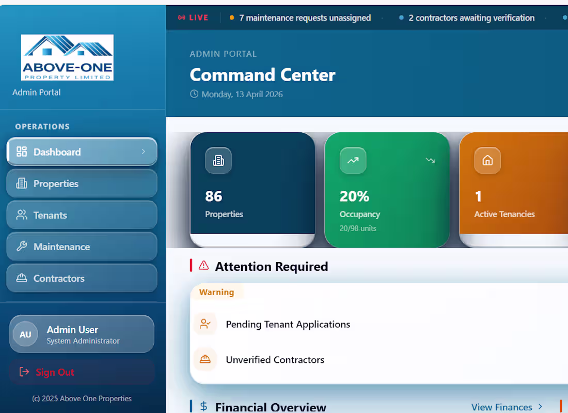Click the chevron next to View Finances
568x413 pixels.
pos(540,406)
